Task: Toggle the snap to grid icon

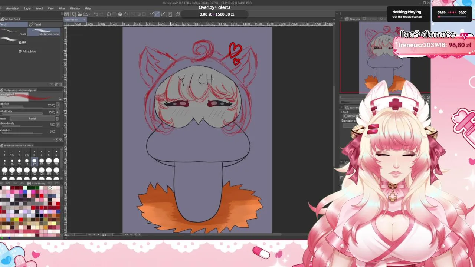Action: click(164, 14)
